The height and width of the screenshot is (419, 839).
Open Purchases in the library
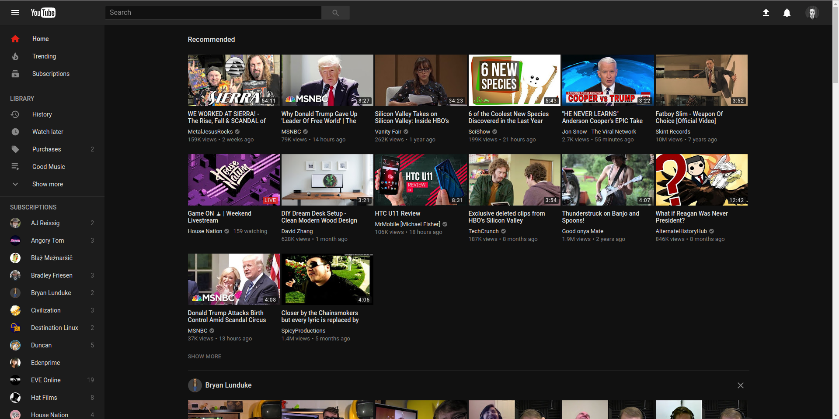(x=52, y=149)
